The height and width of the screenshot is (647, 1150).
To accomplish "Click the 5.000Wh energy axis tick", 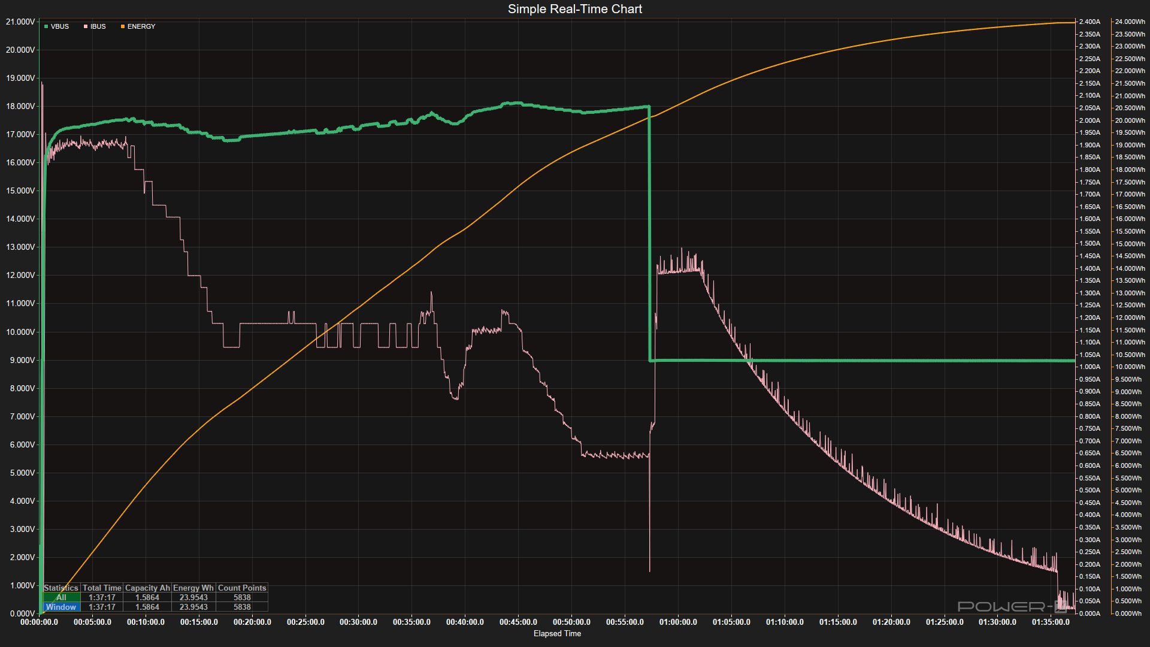I will click(1128, 490).
